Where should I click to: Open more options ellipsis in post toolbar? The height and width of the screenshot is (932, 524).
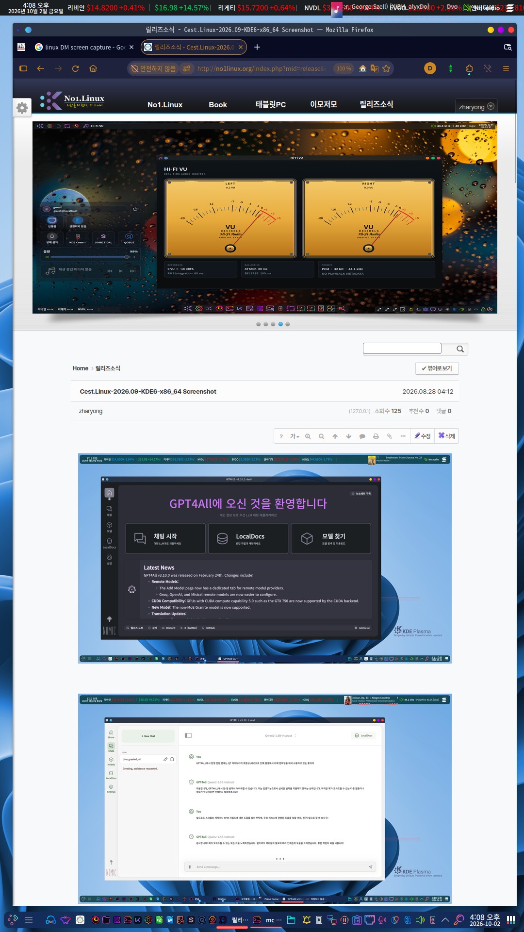point(403,436)
